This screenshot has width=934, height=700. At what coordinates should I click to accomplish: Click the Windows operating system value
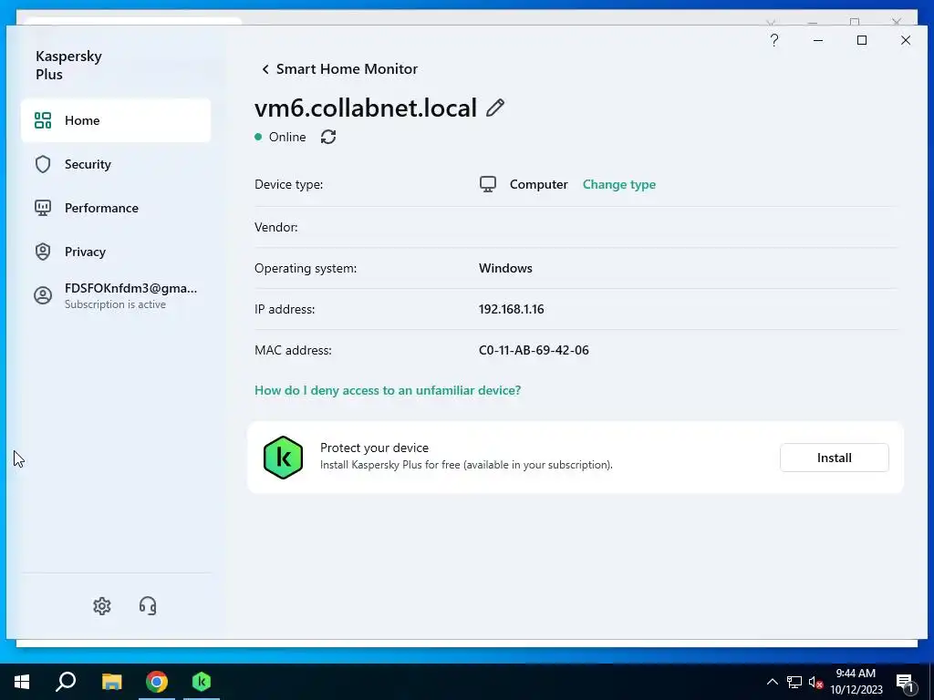point(505,269)
